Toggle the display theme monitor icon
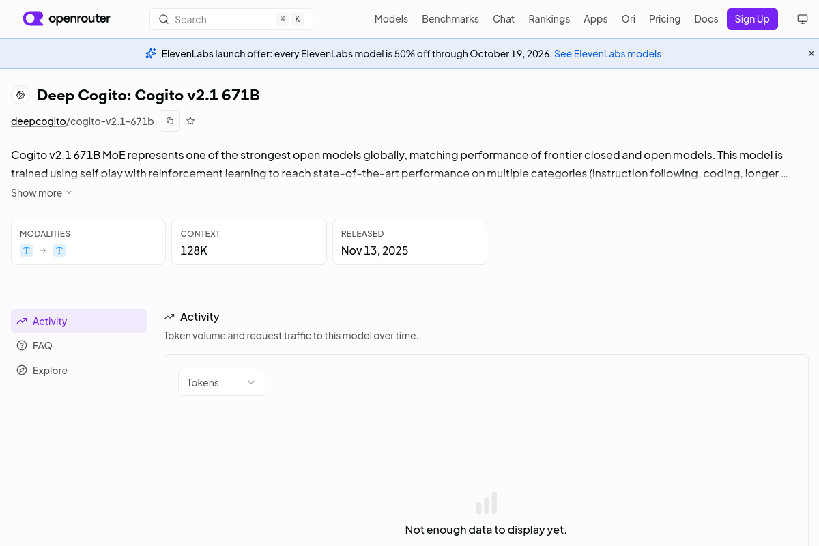The height and width of the screenshot is (546, 819). click(x=803, y=19)
